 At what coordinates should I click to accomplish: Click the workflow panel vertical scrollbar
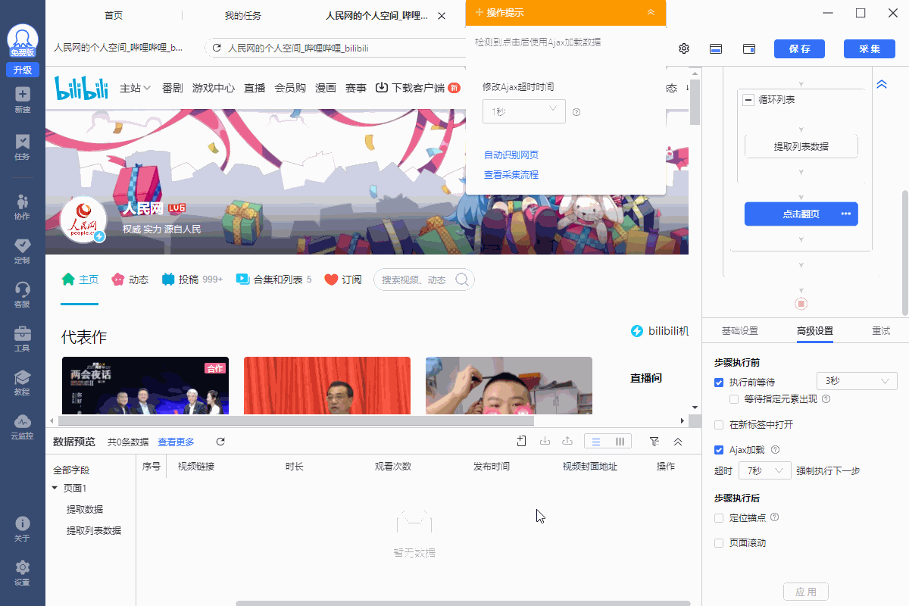click(905, 252)
